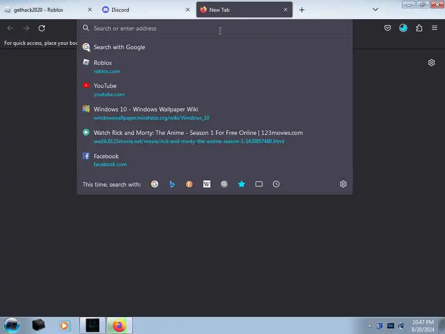The width and height of the screenshot is (445, 334).
Task: Click the youtube.com URL text
Action: [109, 94]
